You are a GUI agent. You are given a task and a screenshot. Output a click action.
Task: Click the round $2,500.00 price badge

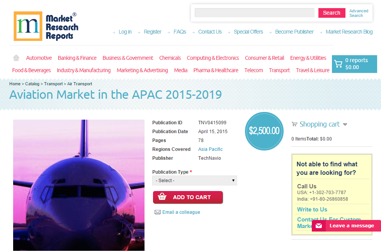coord(264,131)
